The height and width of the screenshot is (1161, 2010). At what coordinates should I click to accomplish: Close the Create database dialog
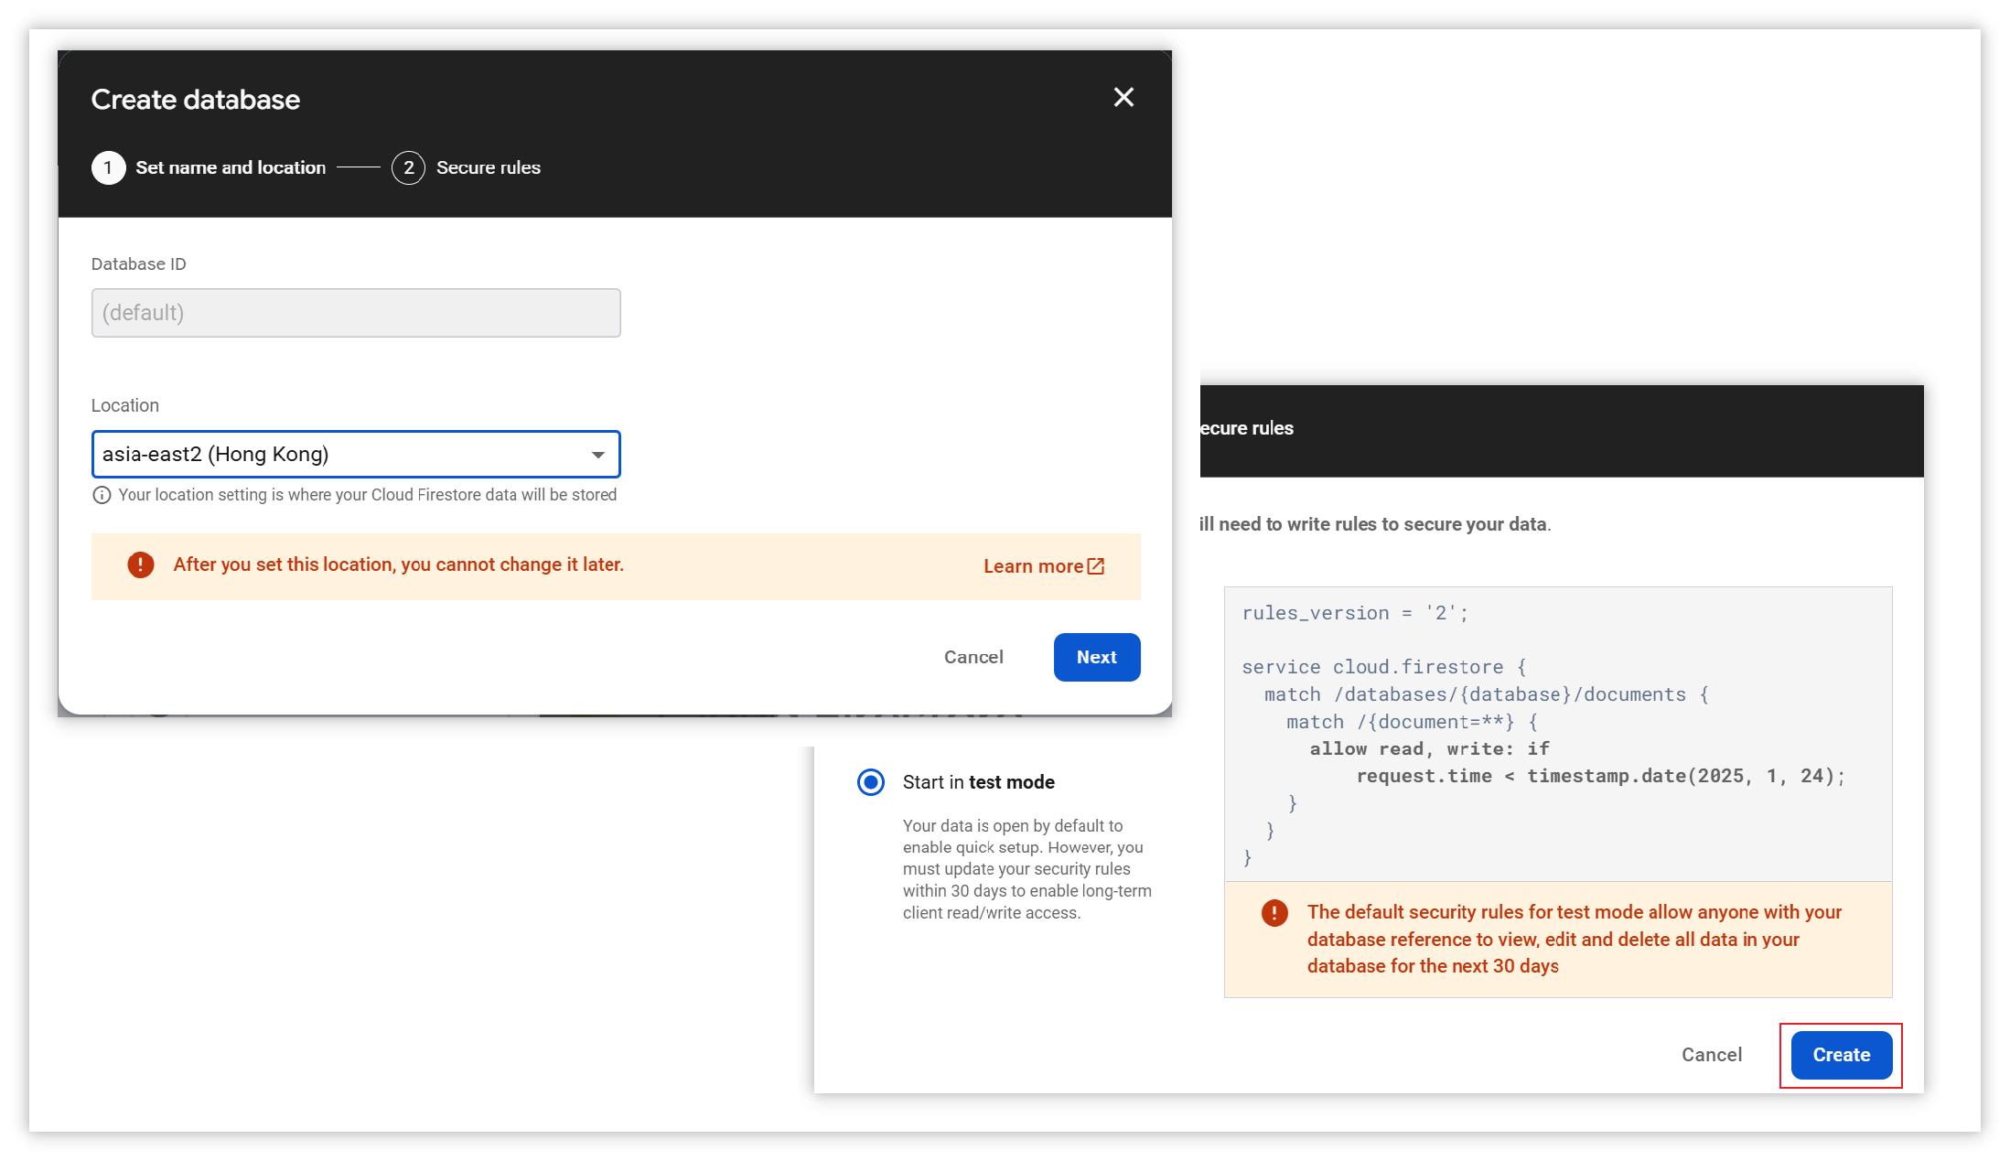pyautogui.click(x=1123, y=98)
